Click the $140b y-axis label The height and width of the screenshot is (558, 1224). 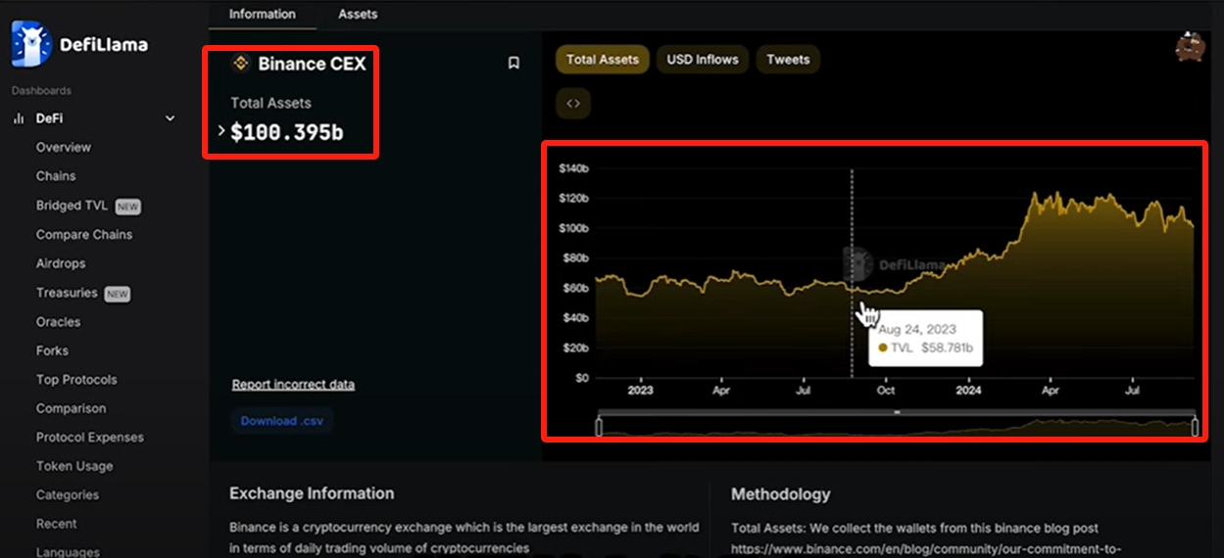pos(573,168)
